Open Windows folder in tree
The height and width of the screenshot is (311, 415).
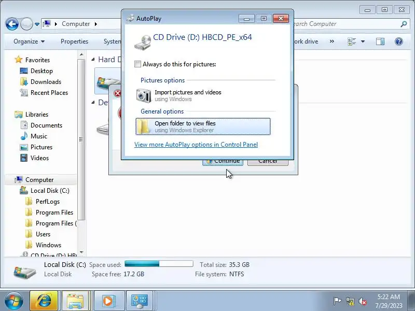(48, 245)
